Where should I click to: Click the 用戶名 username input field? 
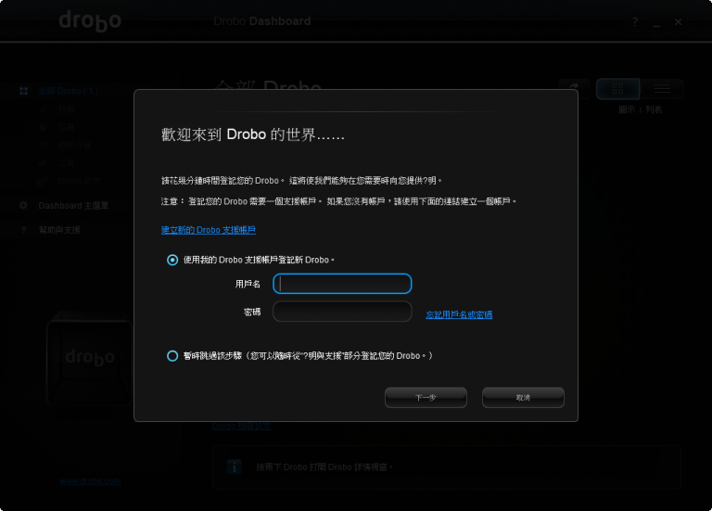[x=342, y=284]
